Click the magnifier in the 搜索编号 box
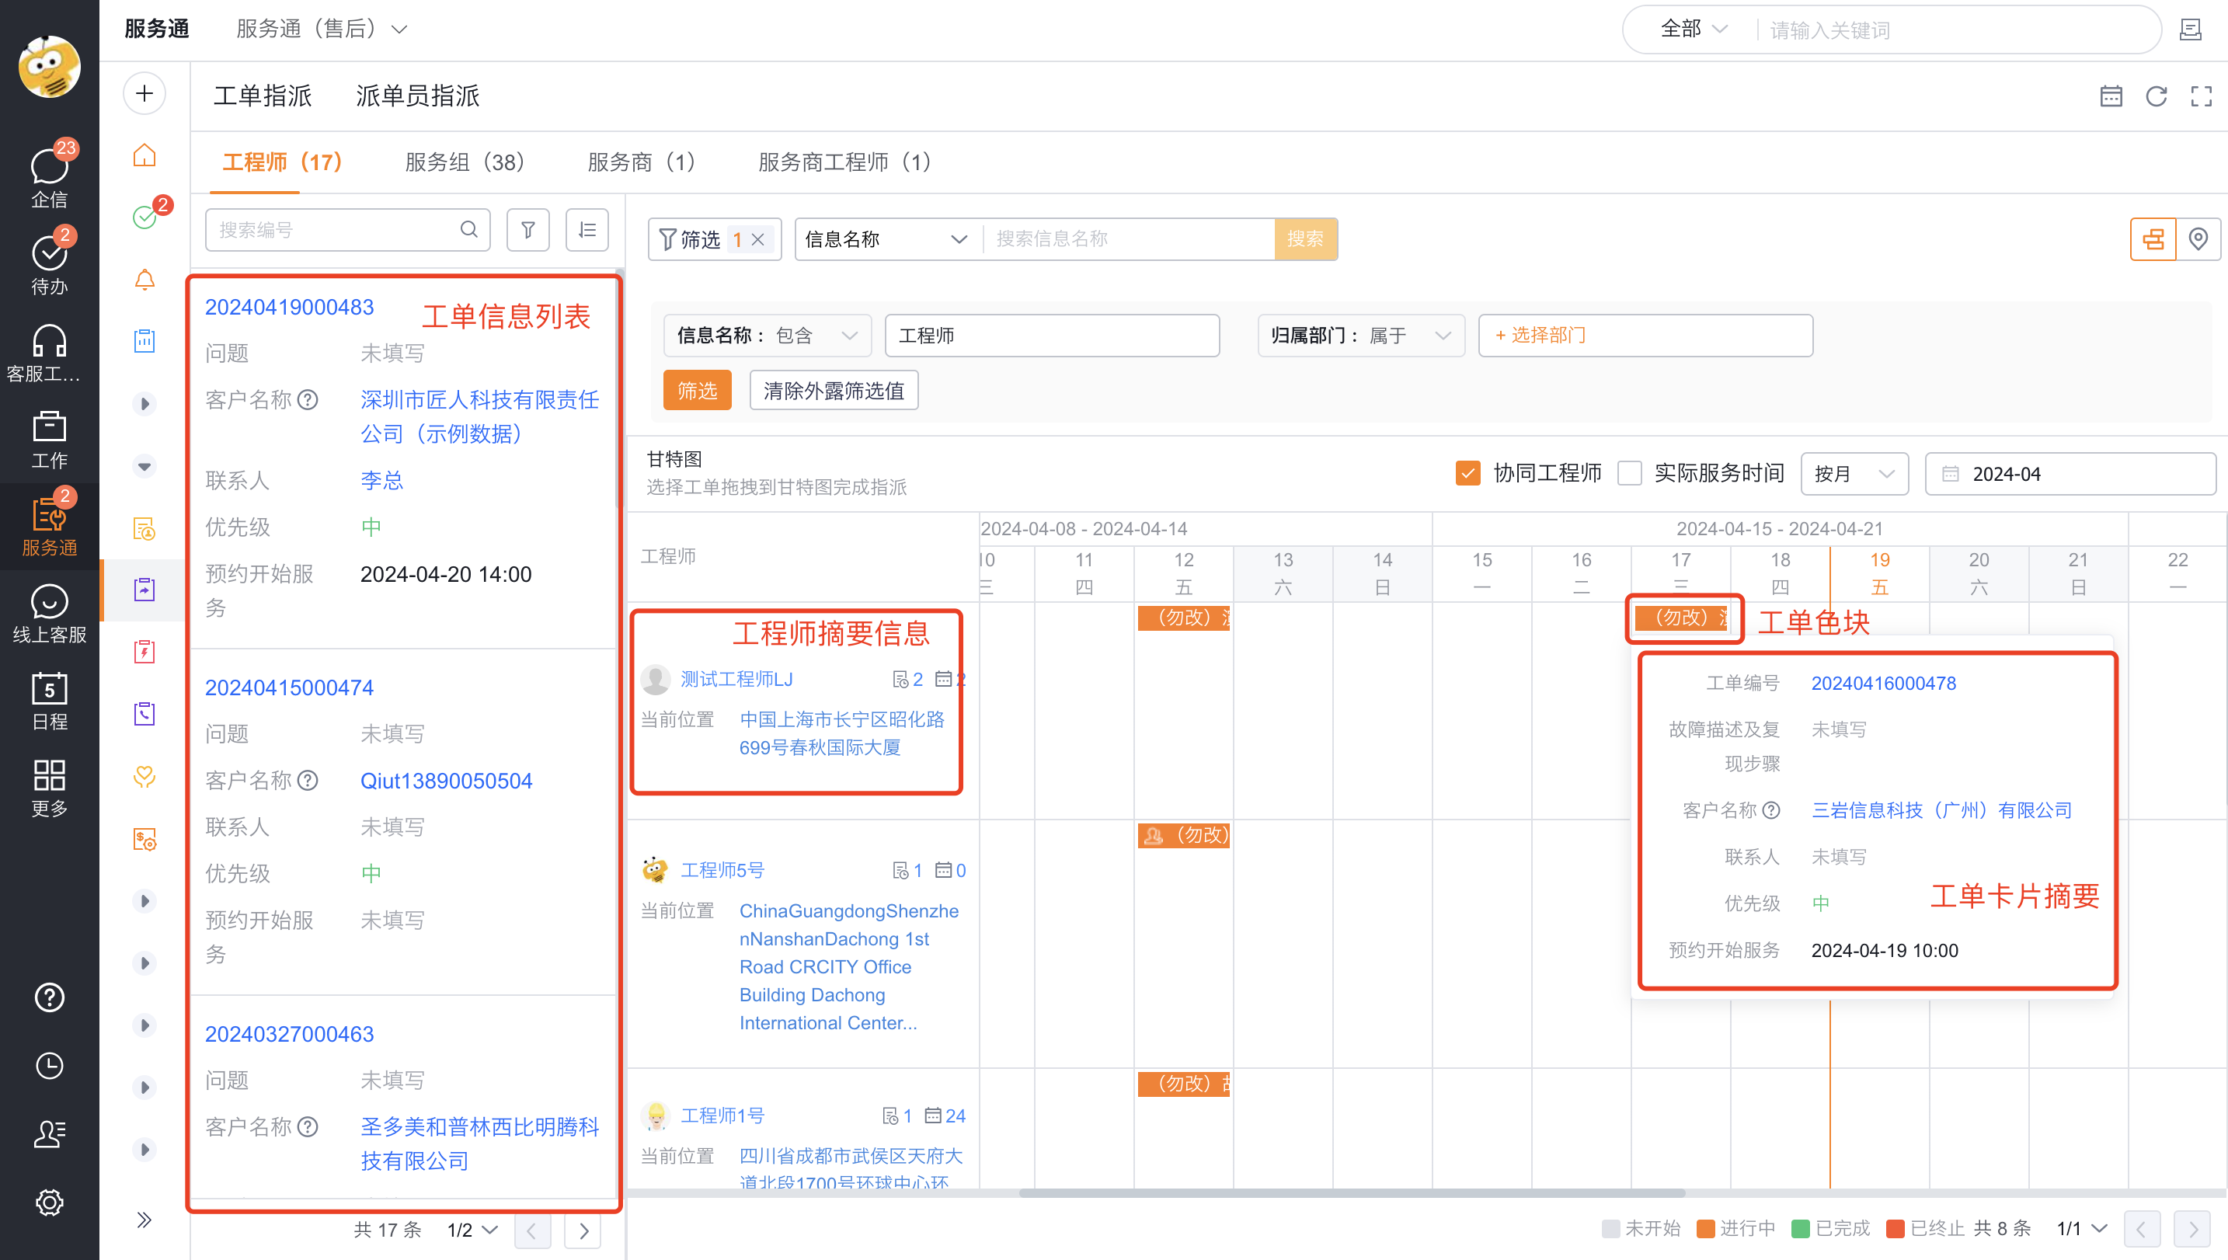Image resolution: width=2228 pixels, height=1260 pixels. [469, 229]
